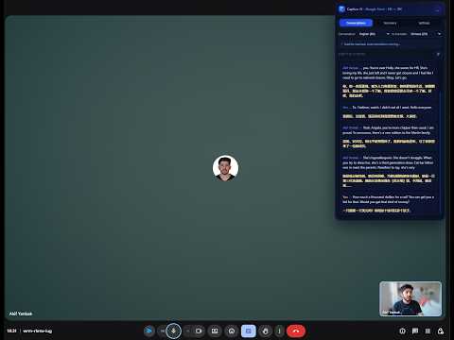Click the caption extension logo icon
The height and width of the screenshot is (340, 454).
point(341,9)
